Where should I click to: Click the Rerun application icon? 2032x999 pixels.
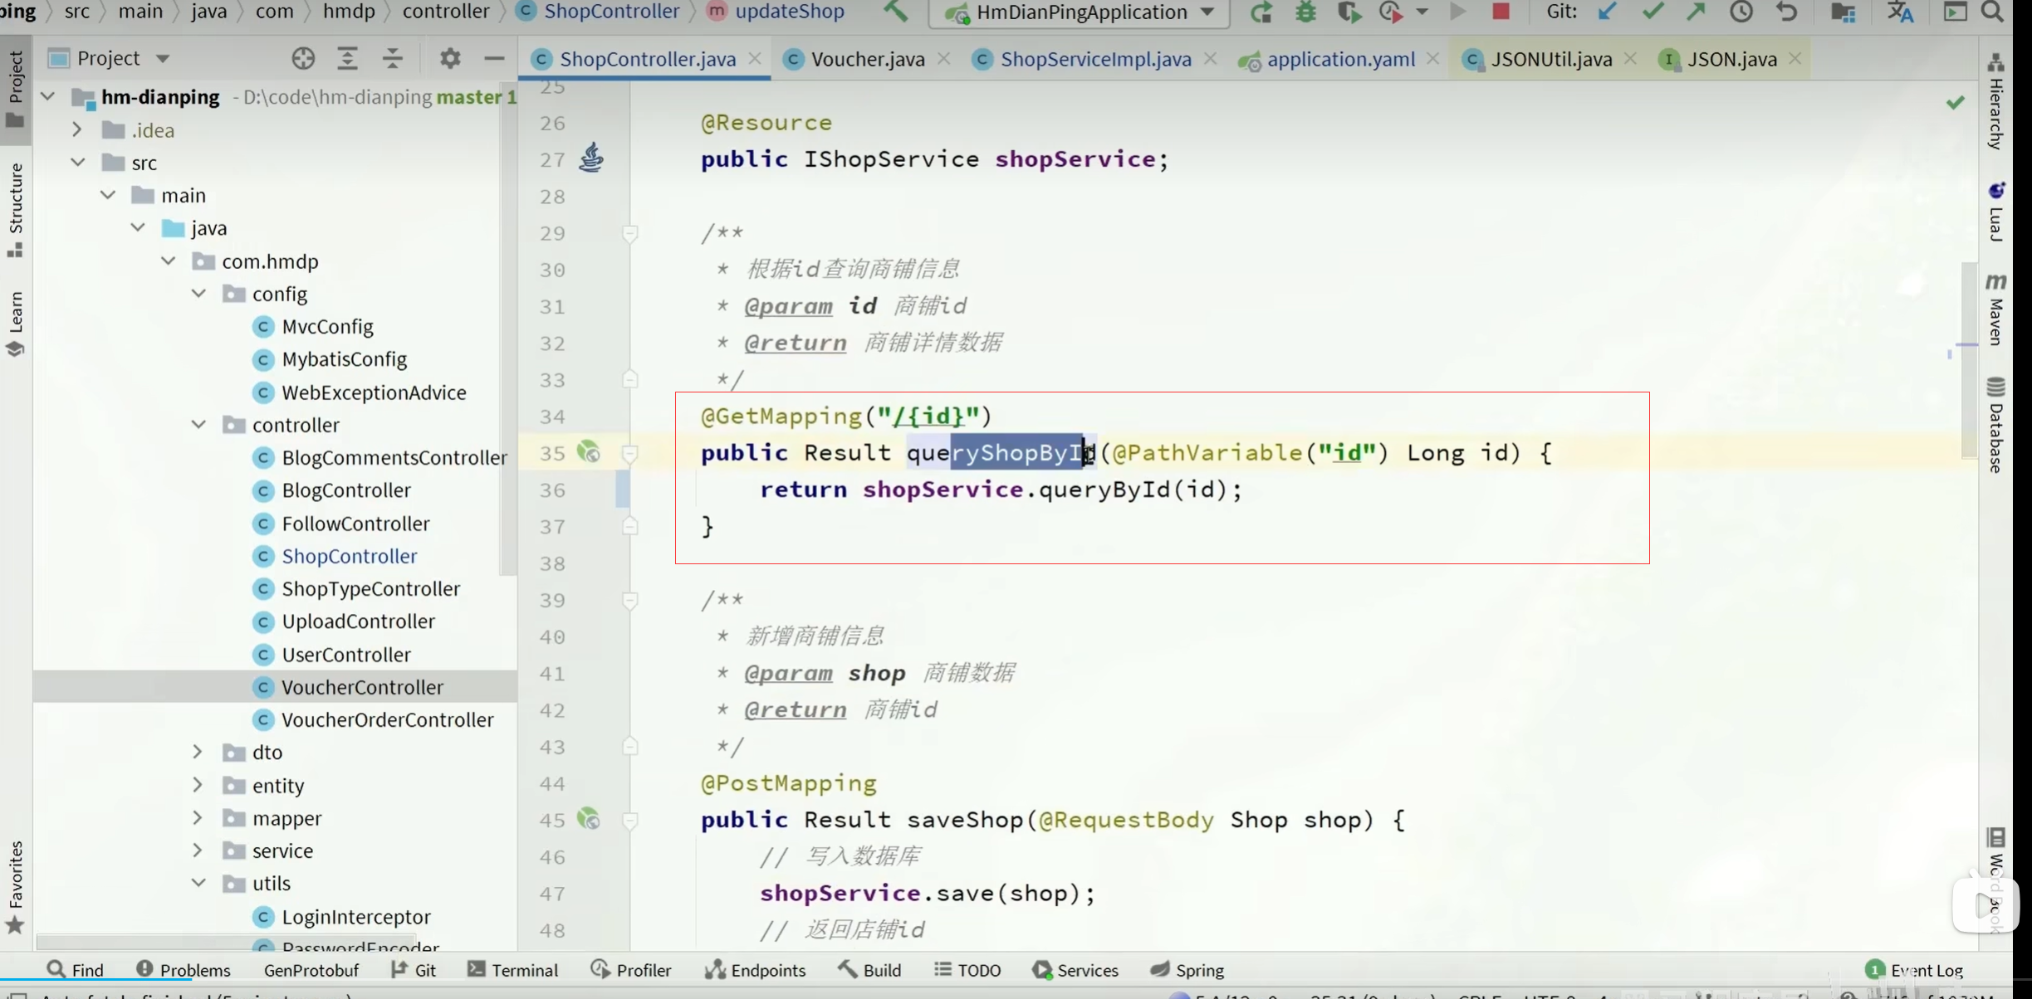tap(1261, 12)
